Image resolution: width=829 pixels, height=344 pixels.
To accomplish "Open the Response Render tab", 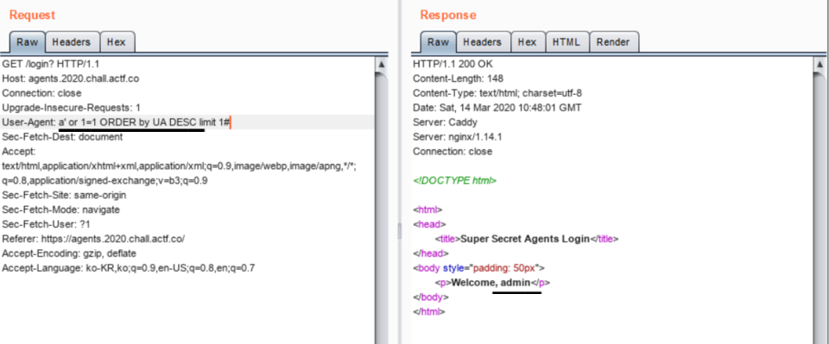I will click(x=613, y=42).
